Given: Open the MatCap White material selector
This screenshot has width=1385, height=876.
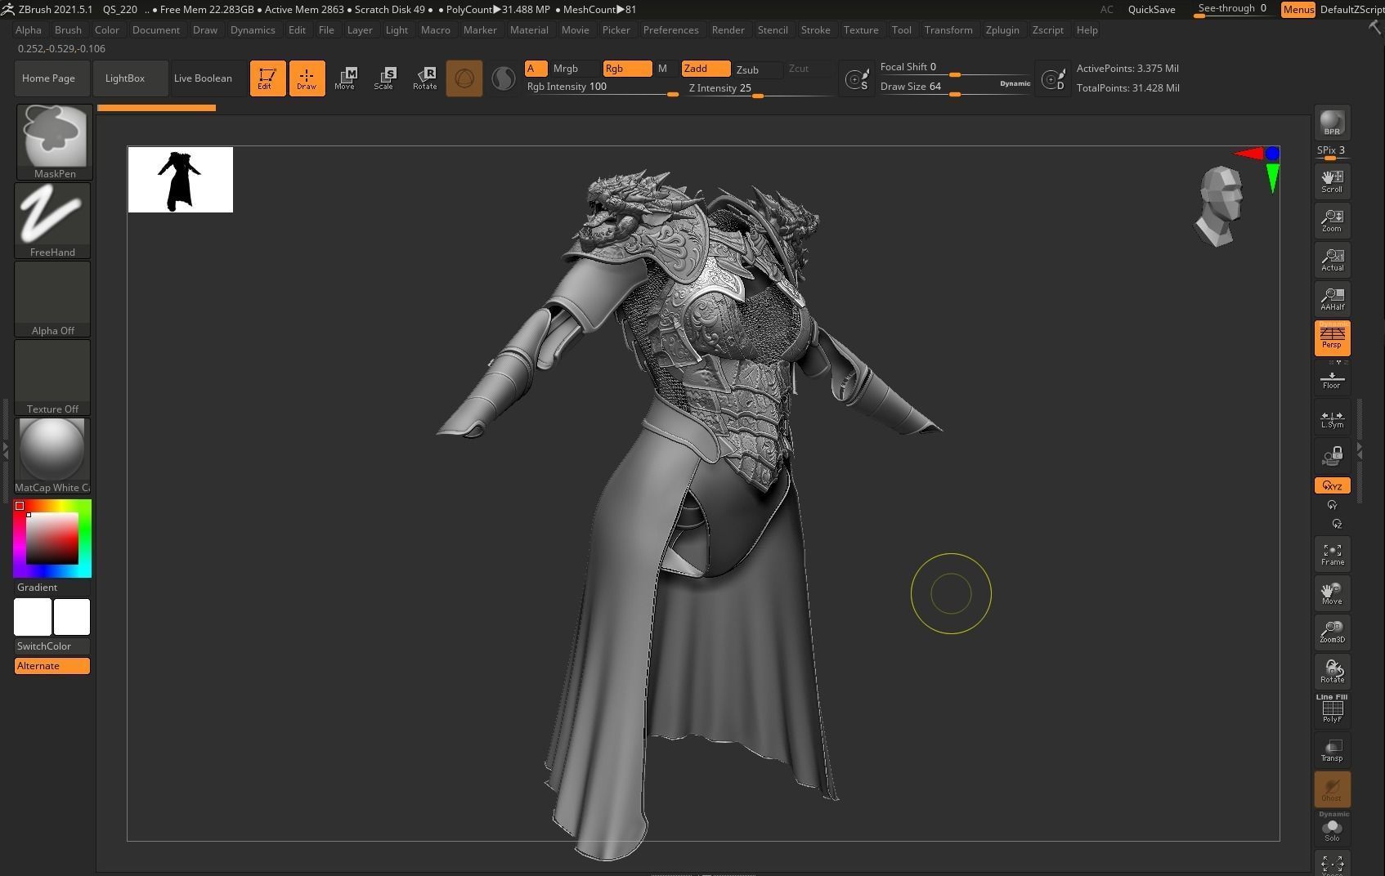Looking at the screenshot, I should click(52, 455).
